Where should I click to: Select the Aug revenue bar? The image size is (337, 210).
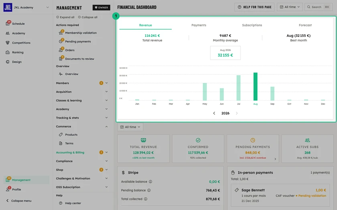(255, 86)
